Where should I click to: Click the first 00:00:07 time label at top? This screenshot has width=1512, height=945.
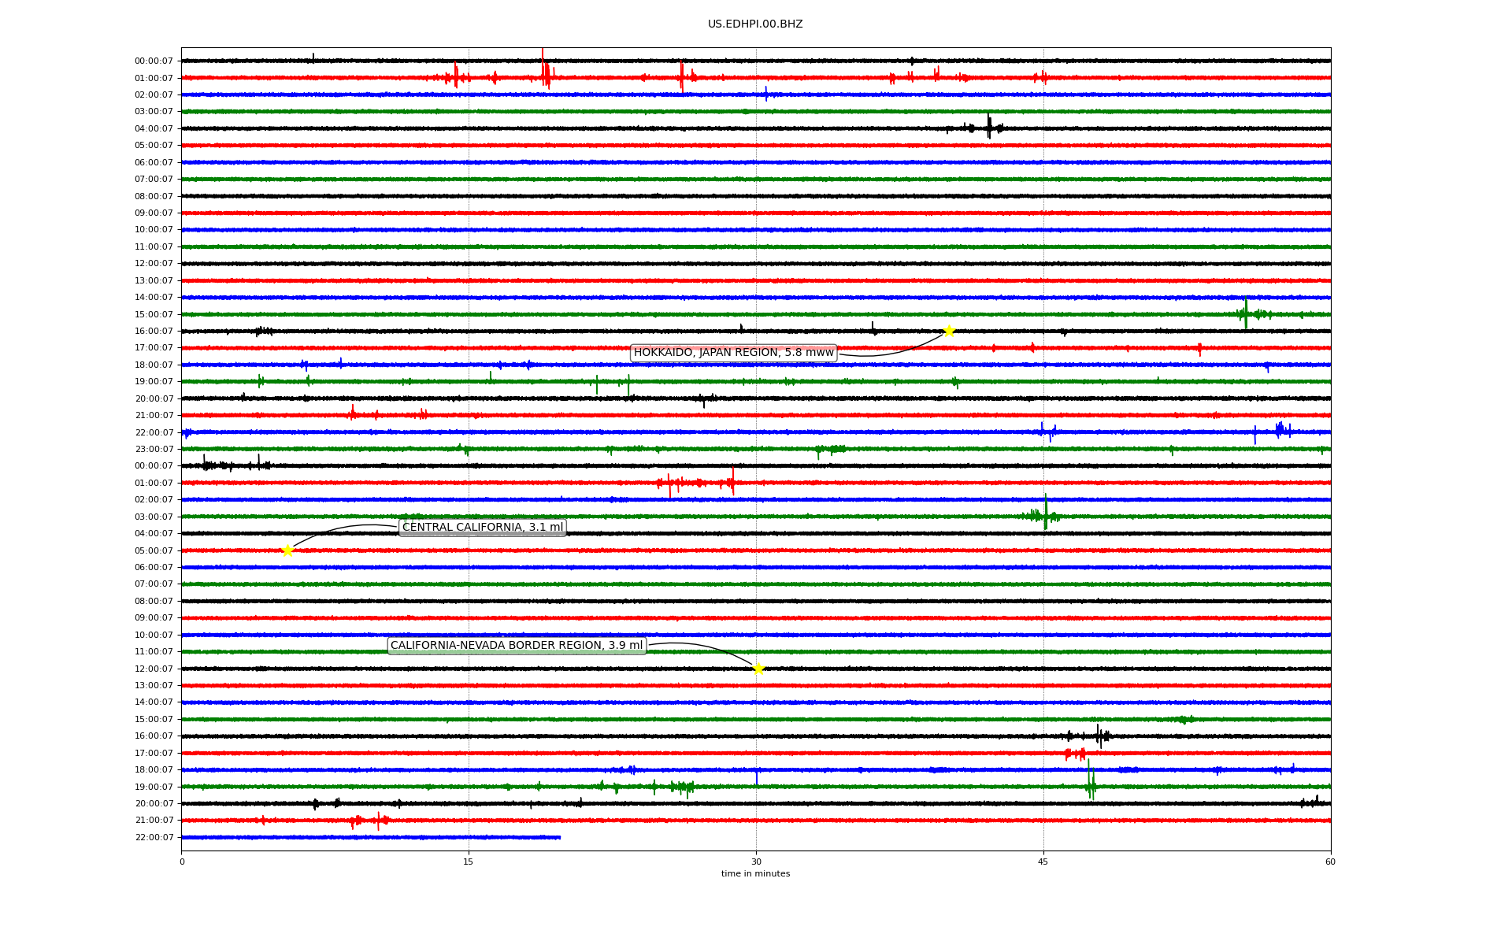point(154,61)
